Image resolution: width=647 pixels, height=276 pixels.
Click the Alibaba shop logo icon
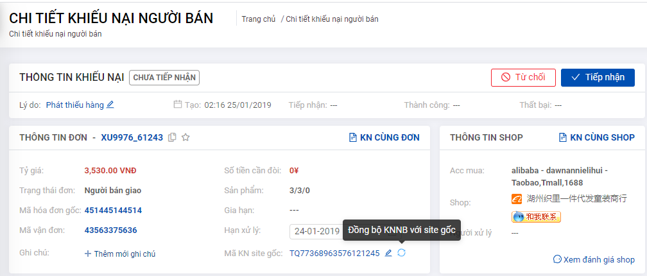pyautogui.click(x=517, y=199)
